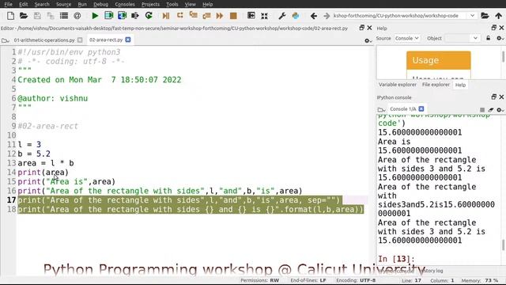Screen dimensions: 506x285
Task: Interrupt the kernel in the console
Action: pyautogui.click(x=482, y=109)
